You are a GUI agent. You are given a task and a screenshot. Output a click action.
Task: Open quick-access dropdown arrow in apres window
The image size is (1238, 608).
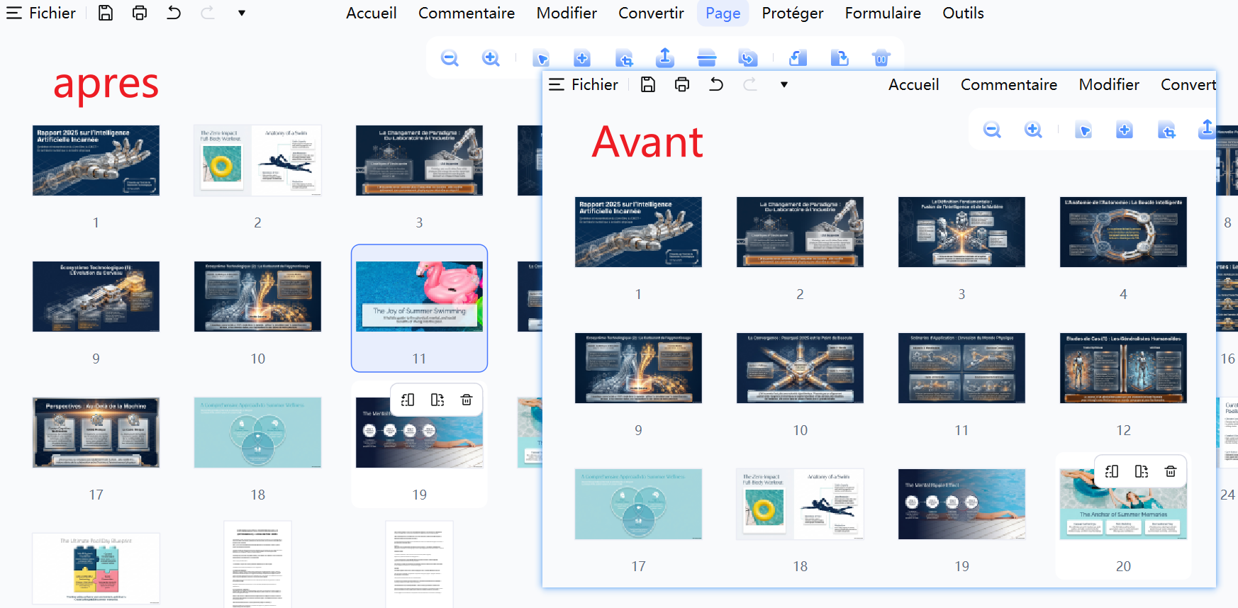pyautogui.click(x=242, y=13)
